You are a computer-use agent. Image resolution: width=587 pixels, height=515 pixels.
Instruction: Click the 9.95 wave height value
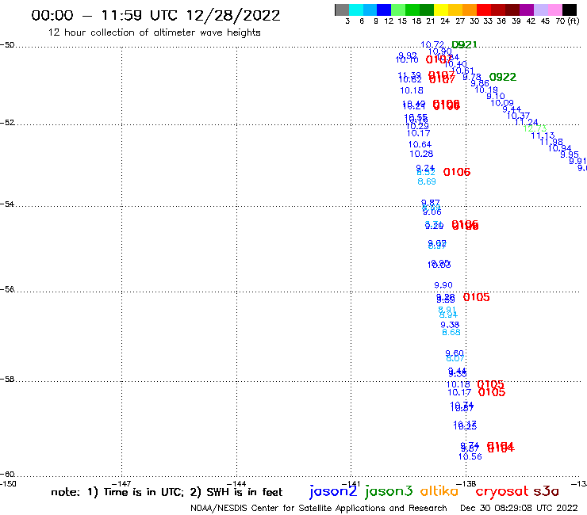(x=570, y=154)
